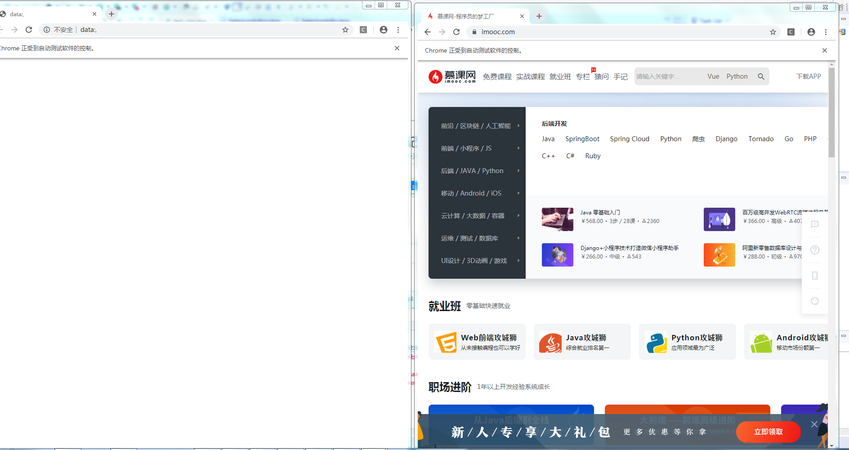
Task: Dismiss automation notice in imooc window
Action: pos(825,50)
